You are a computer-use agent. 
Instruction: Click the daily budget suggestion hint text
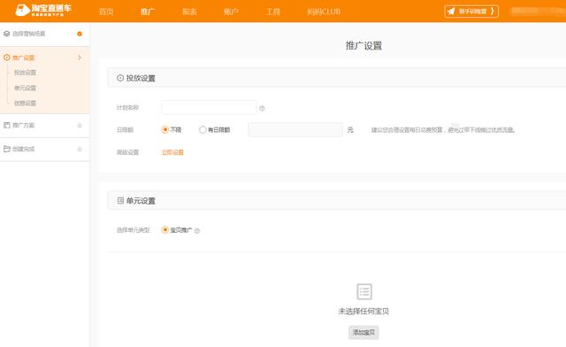443,130
